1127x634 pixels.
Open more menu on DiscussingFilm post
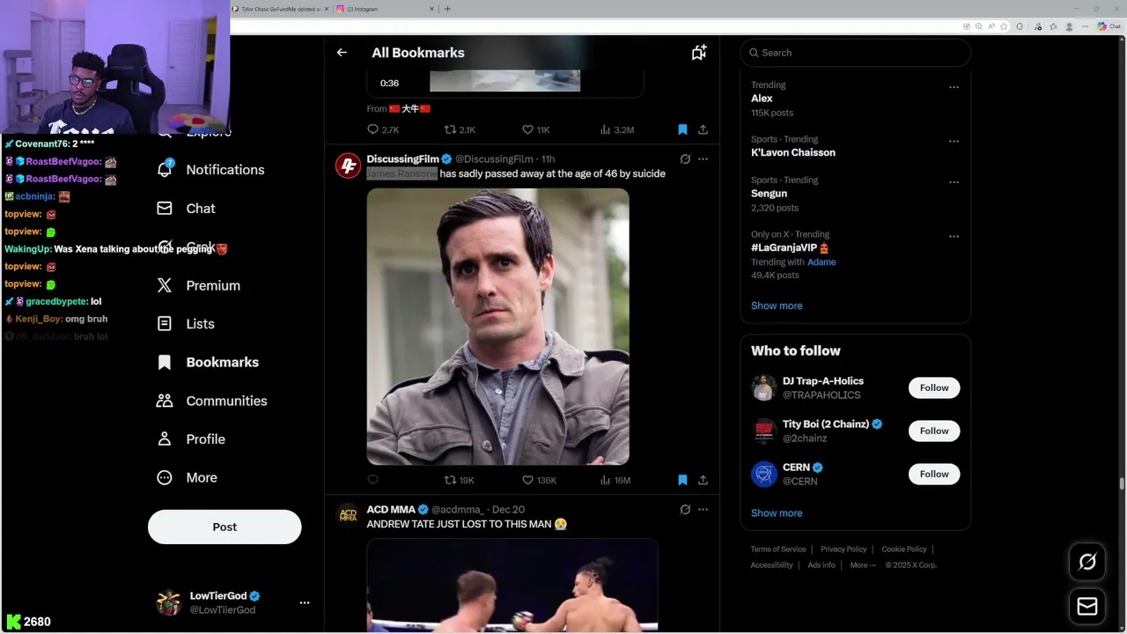pyautogui.click(x=703, y=159)
